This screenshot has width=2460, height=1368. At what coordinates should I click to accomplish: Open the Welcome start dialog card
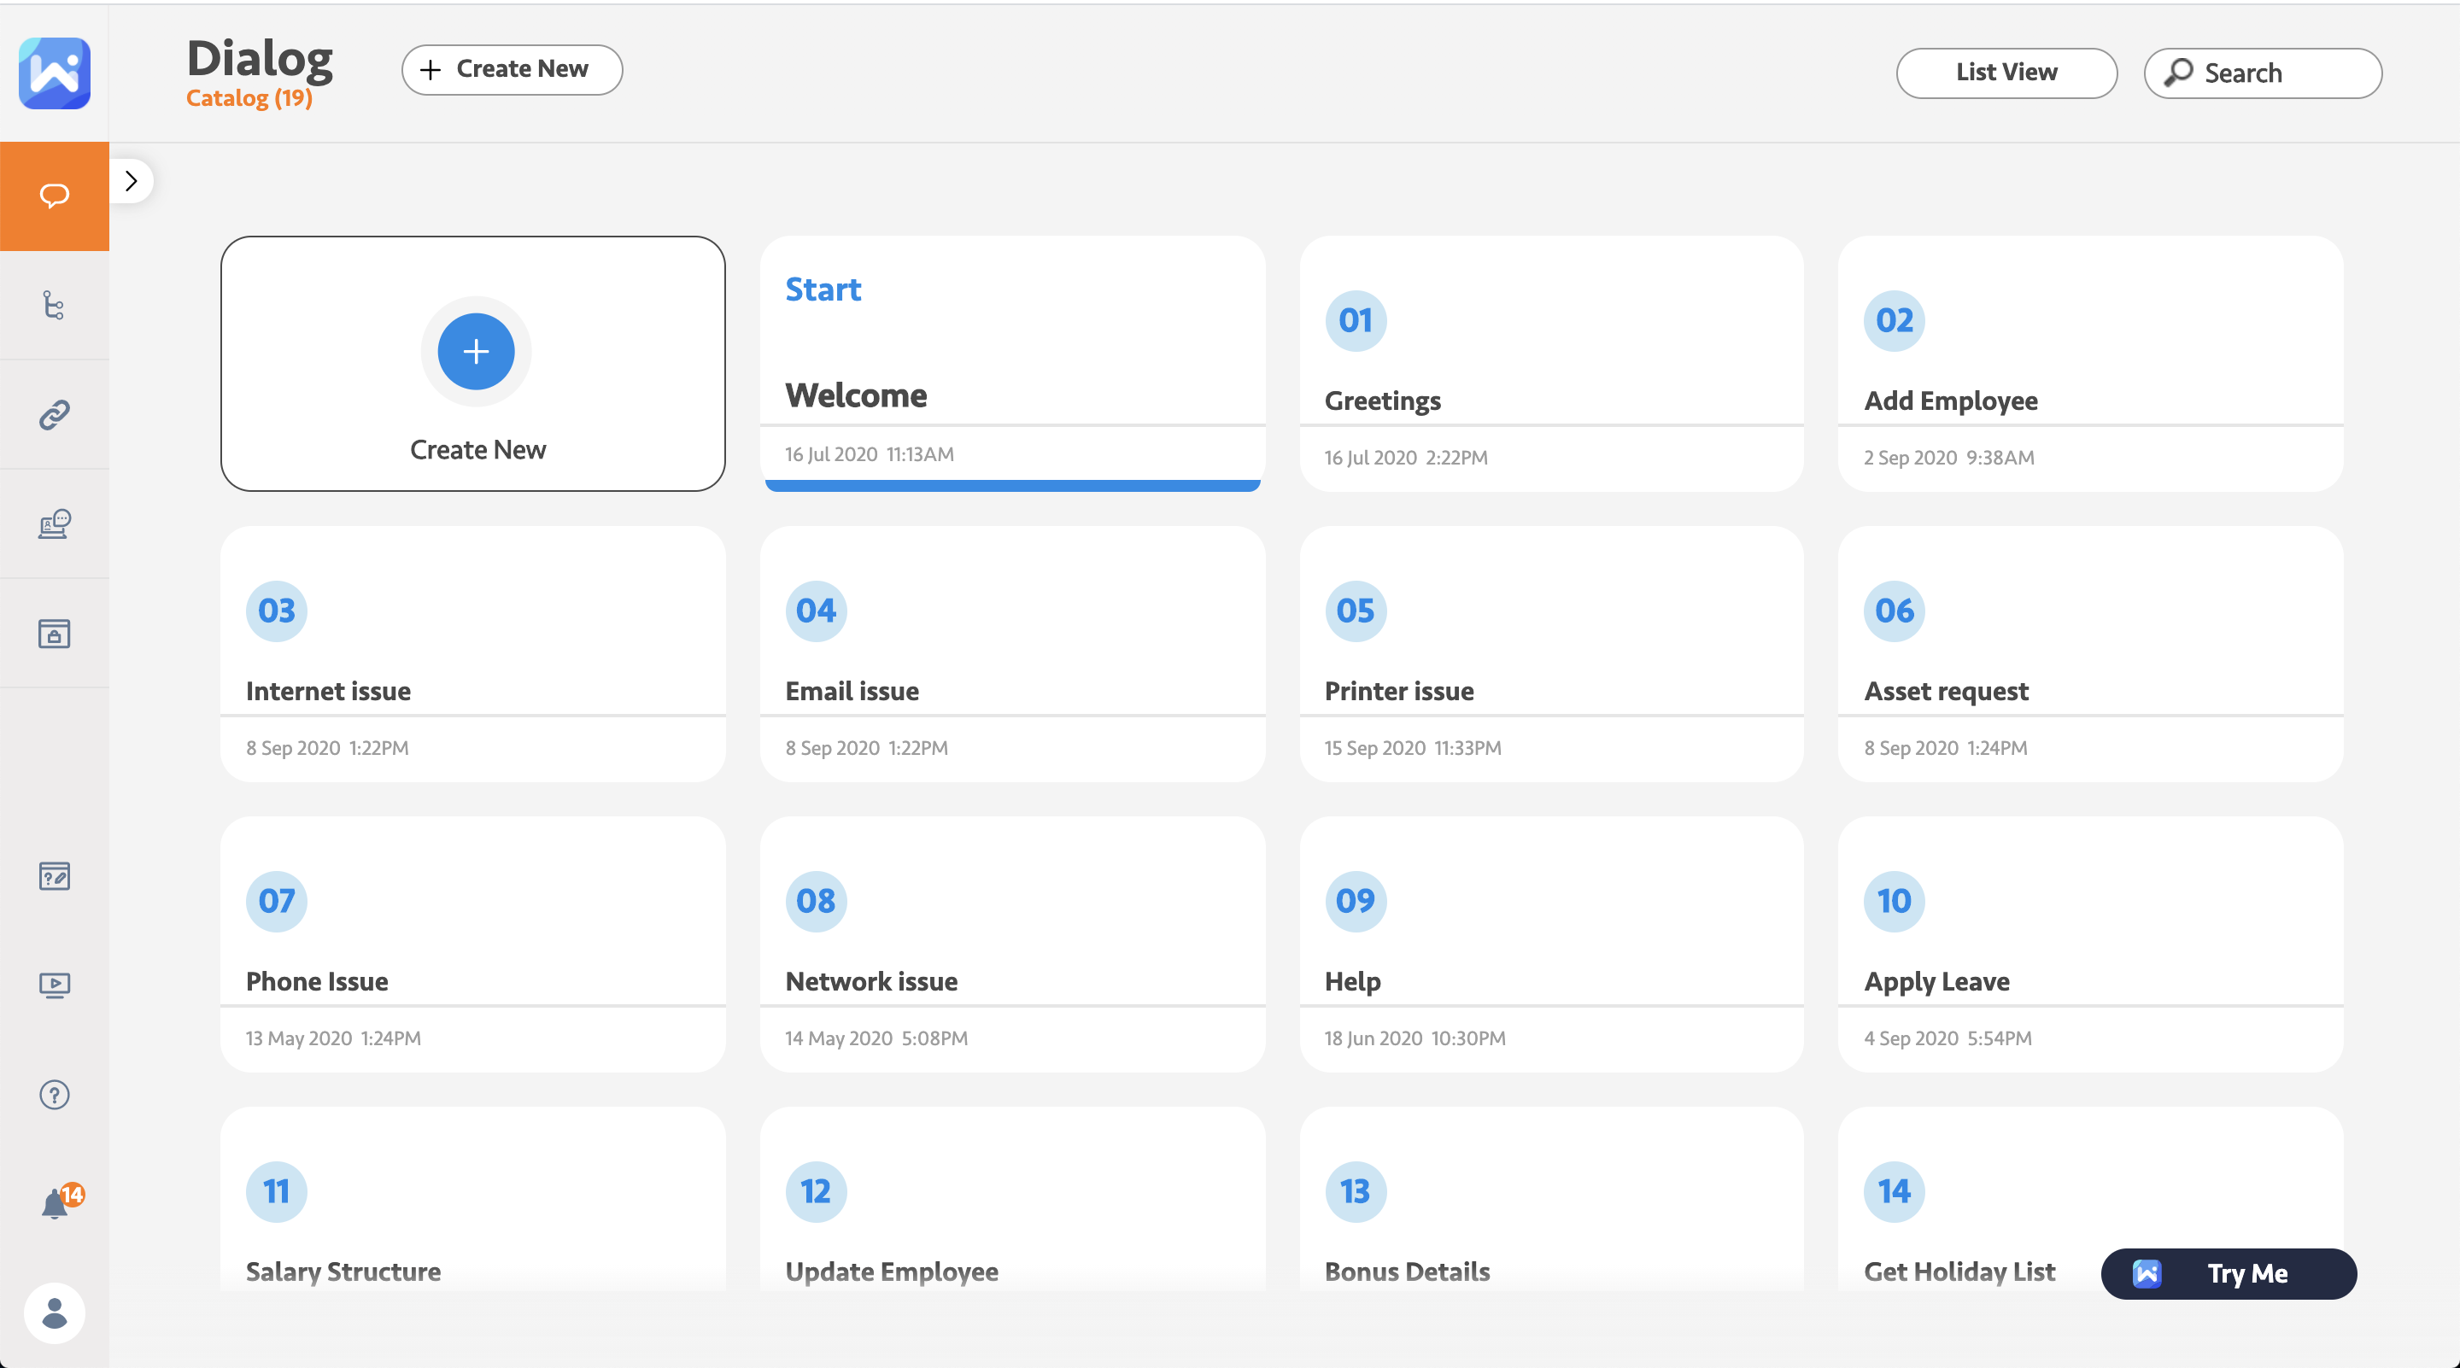click(1011, 363)
